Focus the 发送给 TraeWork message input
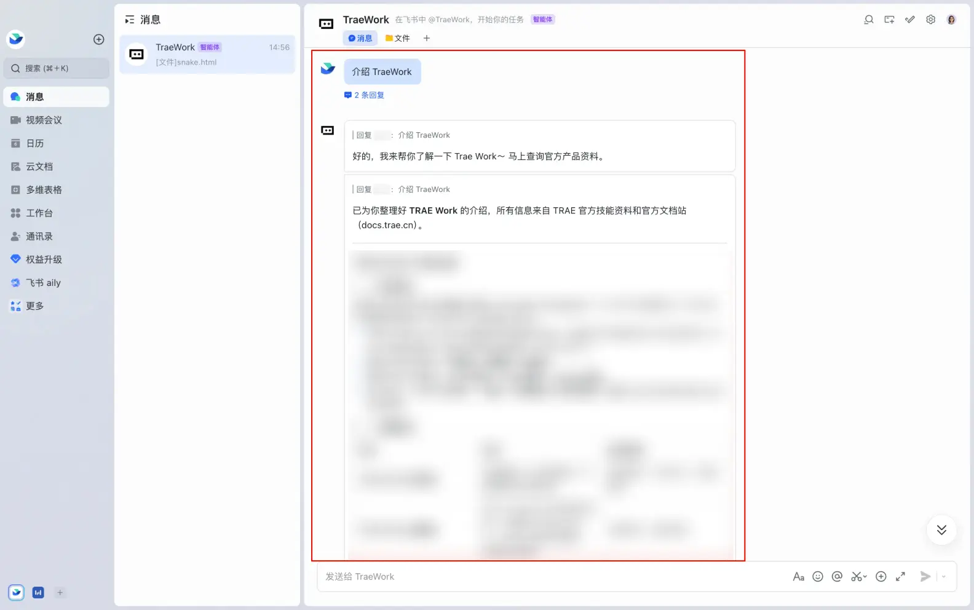 click(x=553, y=577)
